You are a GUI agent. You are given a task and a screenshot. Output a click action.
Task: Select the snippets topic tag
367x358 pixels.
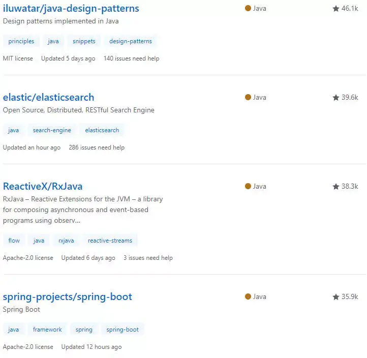pyautogui.click(x=84, y=41)
